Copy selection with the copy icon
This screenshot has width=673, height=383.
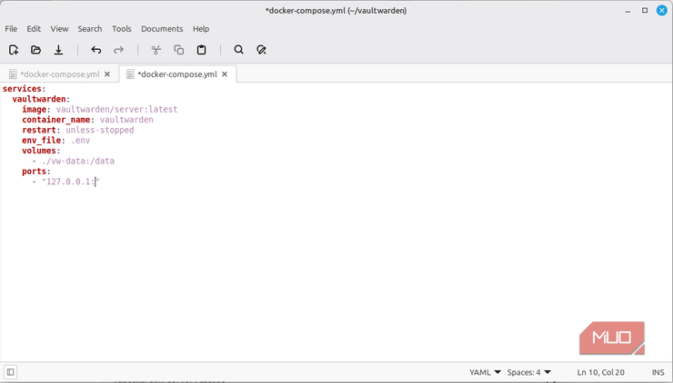pyautogui.click(x=179, y=50)
